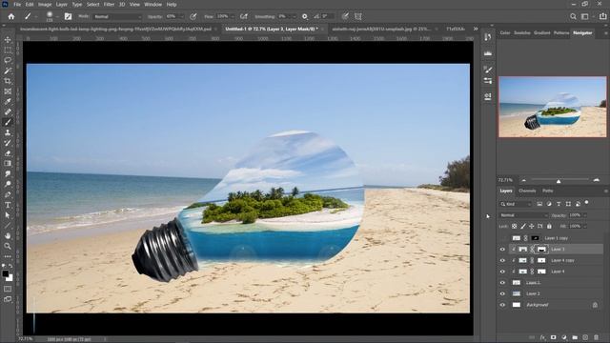Switch to the Gradient panel tab
The height and width of the screenshot is (343, 610).
point(542,33)
